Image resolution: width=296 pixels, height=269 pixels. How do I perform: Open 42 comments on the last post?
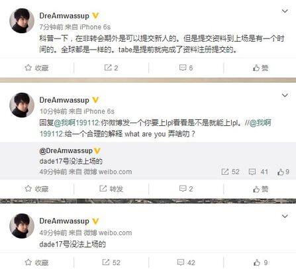pos(186,262)
